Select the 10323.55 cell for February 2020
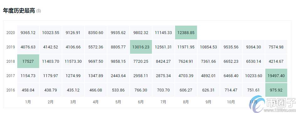 tap(51, 32)
